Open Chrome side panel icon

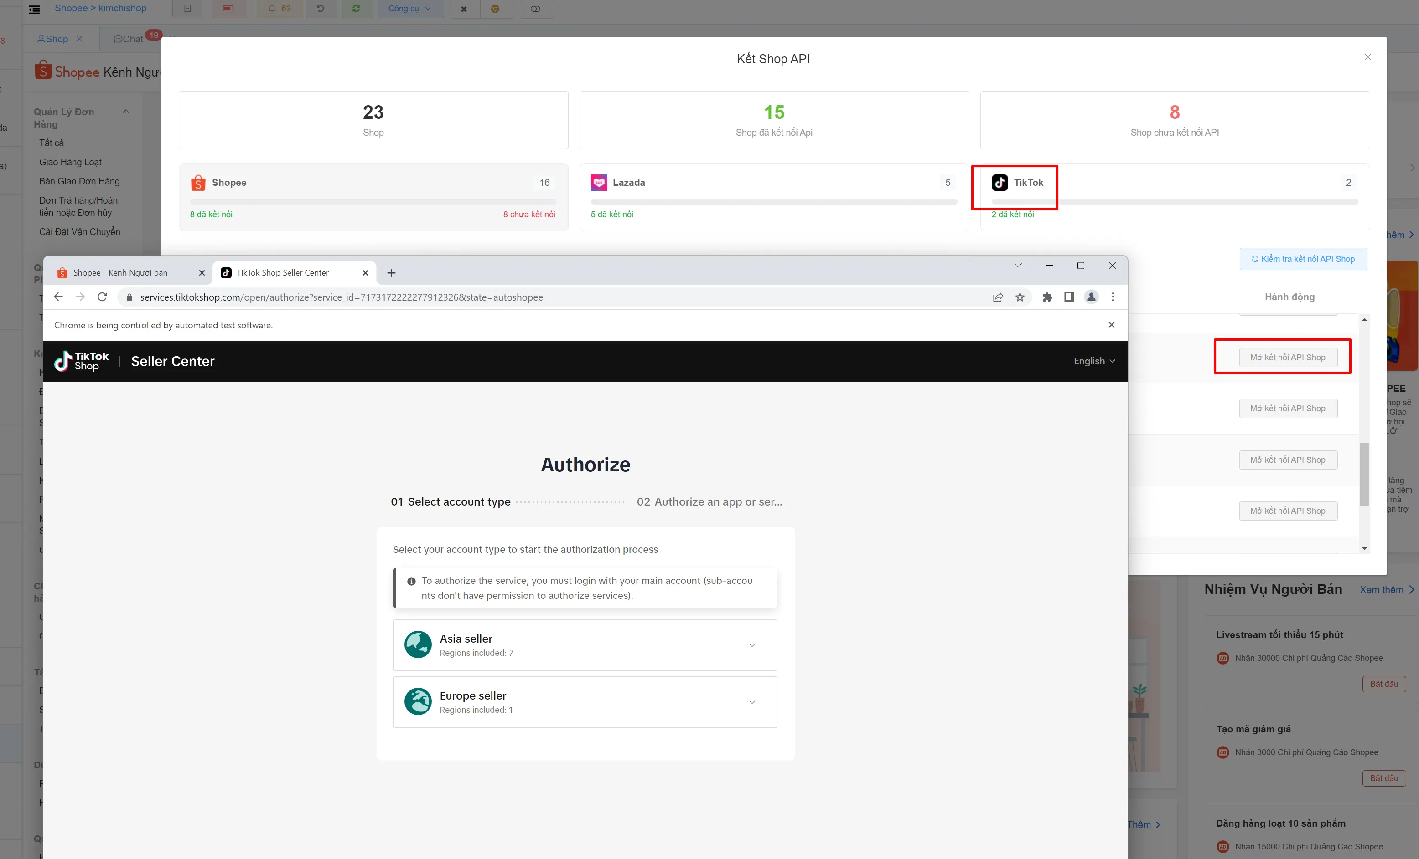[1069, 297]
